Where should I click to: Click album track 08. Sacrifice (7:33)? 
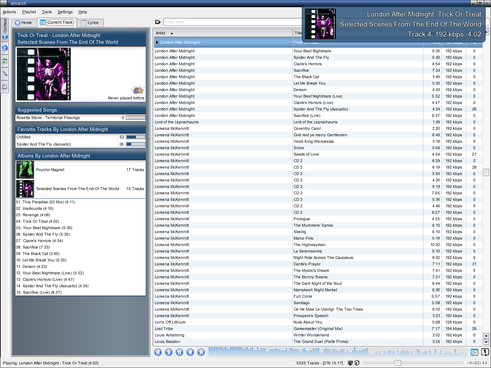[33, 247]
